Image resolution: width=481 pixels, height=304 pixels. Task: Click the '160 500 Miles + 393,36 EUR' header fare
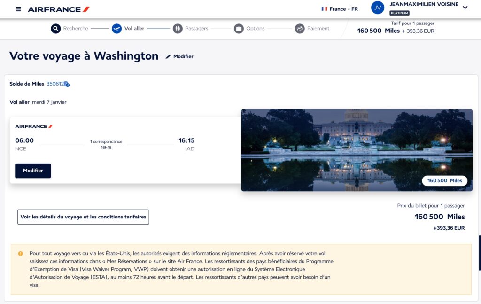396,31
